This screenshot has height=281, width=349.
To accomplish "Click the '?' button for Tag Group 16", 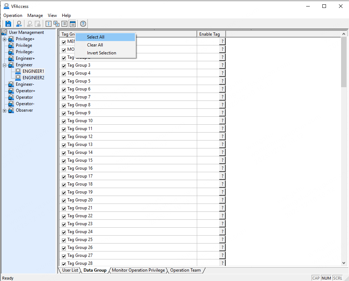I will click(x=222, y=168).
